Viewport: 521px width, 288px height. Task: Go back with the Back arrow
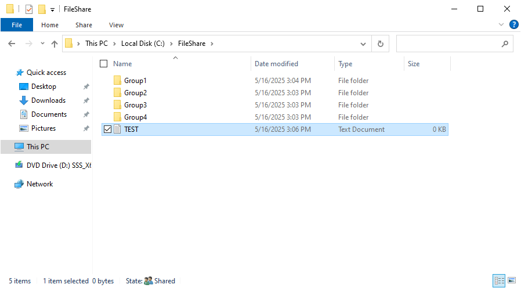coord(12,44)
